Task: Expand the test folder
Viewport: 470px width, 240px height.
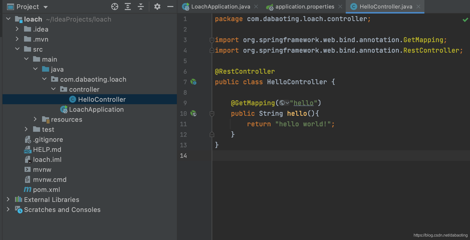Action: (x=26, y=129)
